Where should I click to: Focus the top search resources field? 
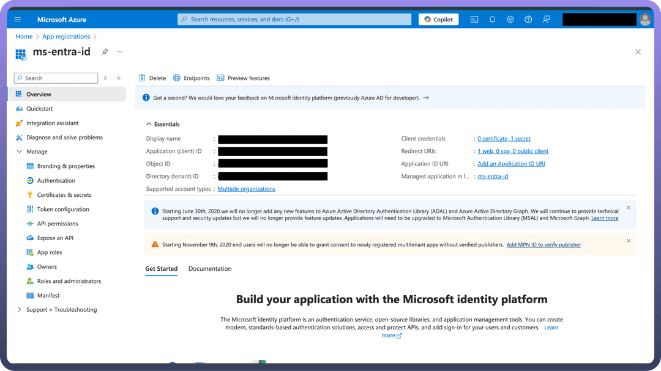pyautogui.click(x=294, y=20)
